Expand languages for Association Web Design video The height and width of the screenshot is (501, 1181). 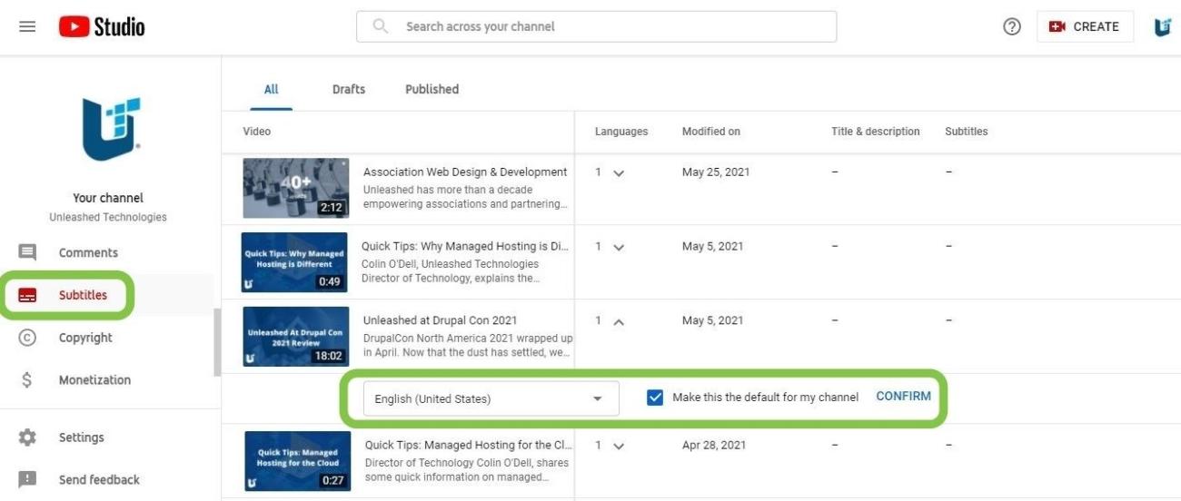click(619, 173)
